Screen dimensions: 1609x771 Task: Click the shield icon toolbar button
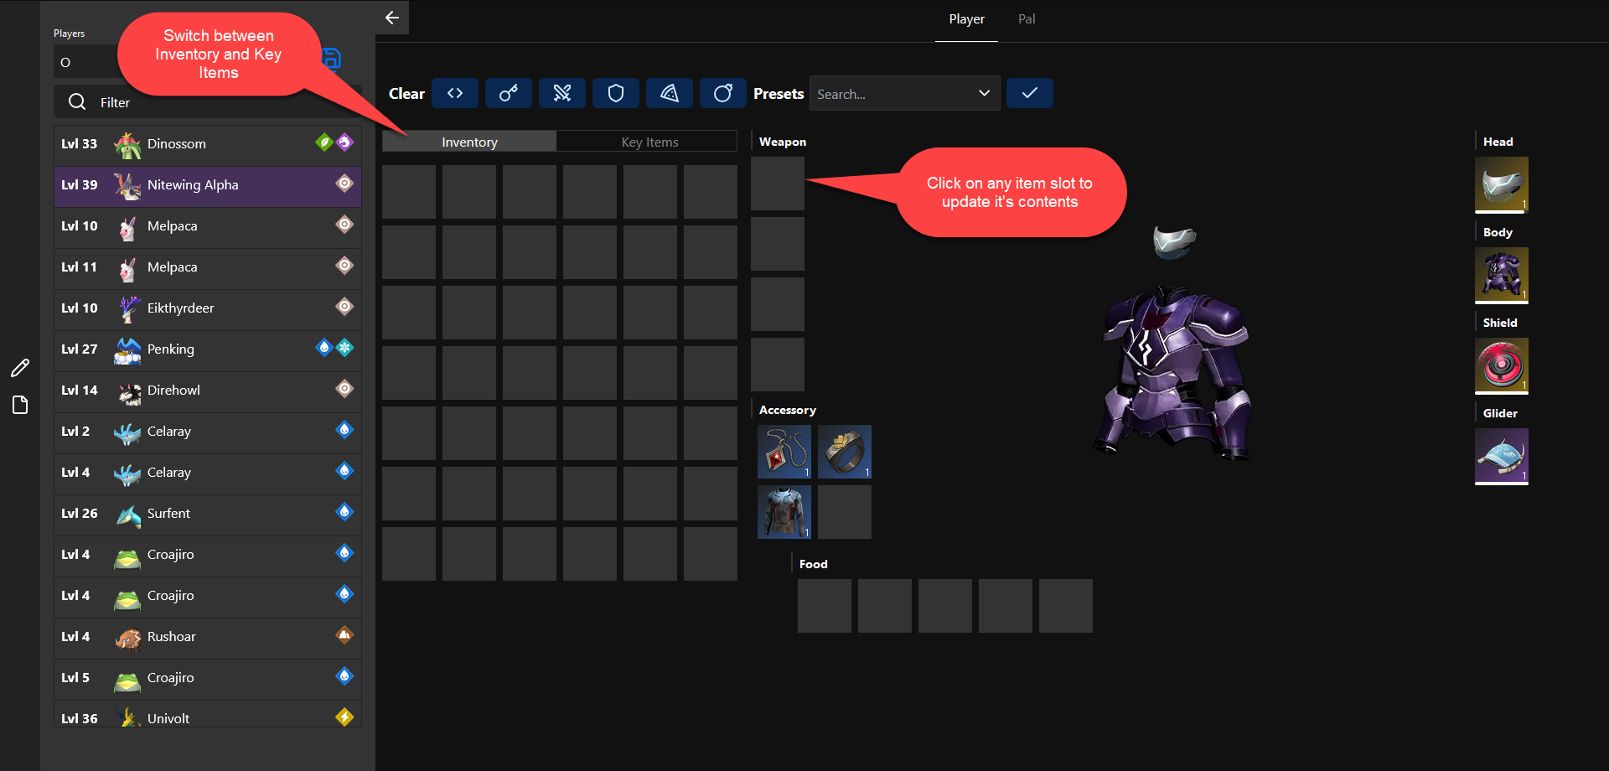[616, 93]
